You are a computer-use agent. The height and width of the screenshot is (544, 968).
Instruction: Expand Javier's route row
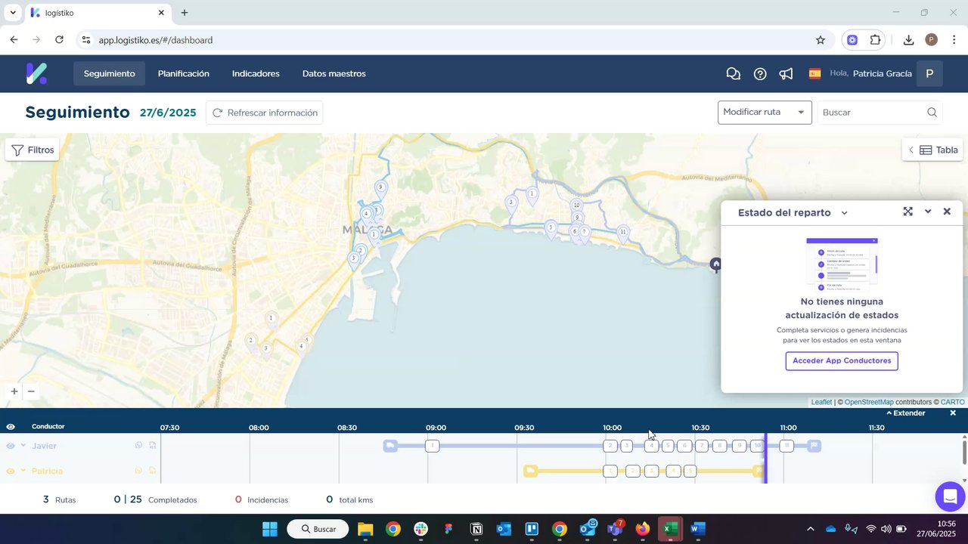pos(23,446)
